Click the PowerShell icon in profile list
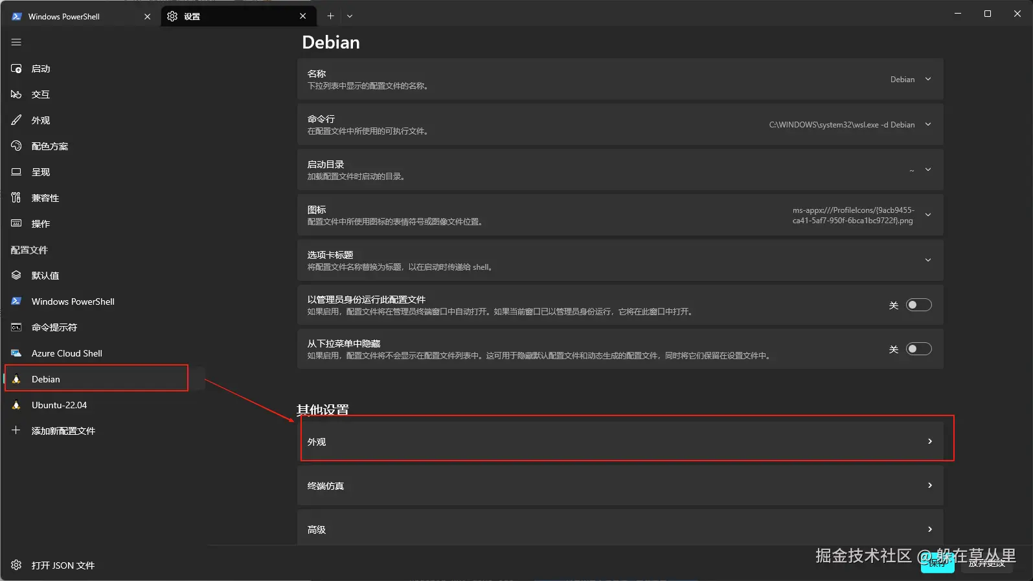 (16, 301)
